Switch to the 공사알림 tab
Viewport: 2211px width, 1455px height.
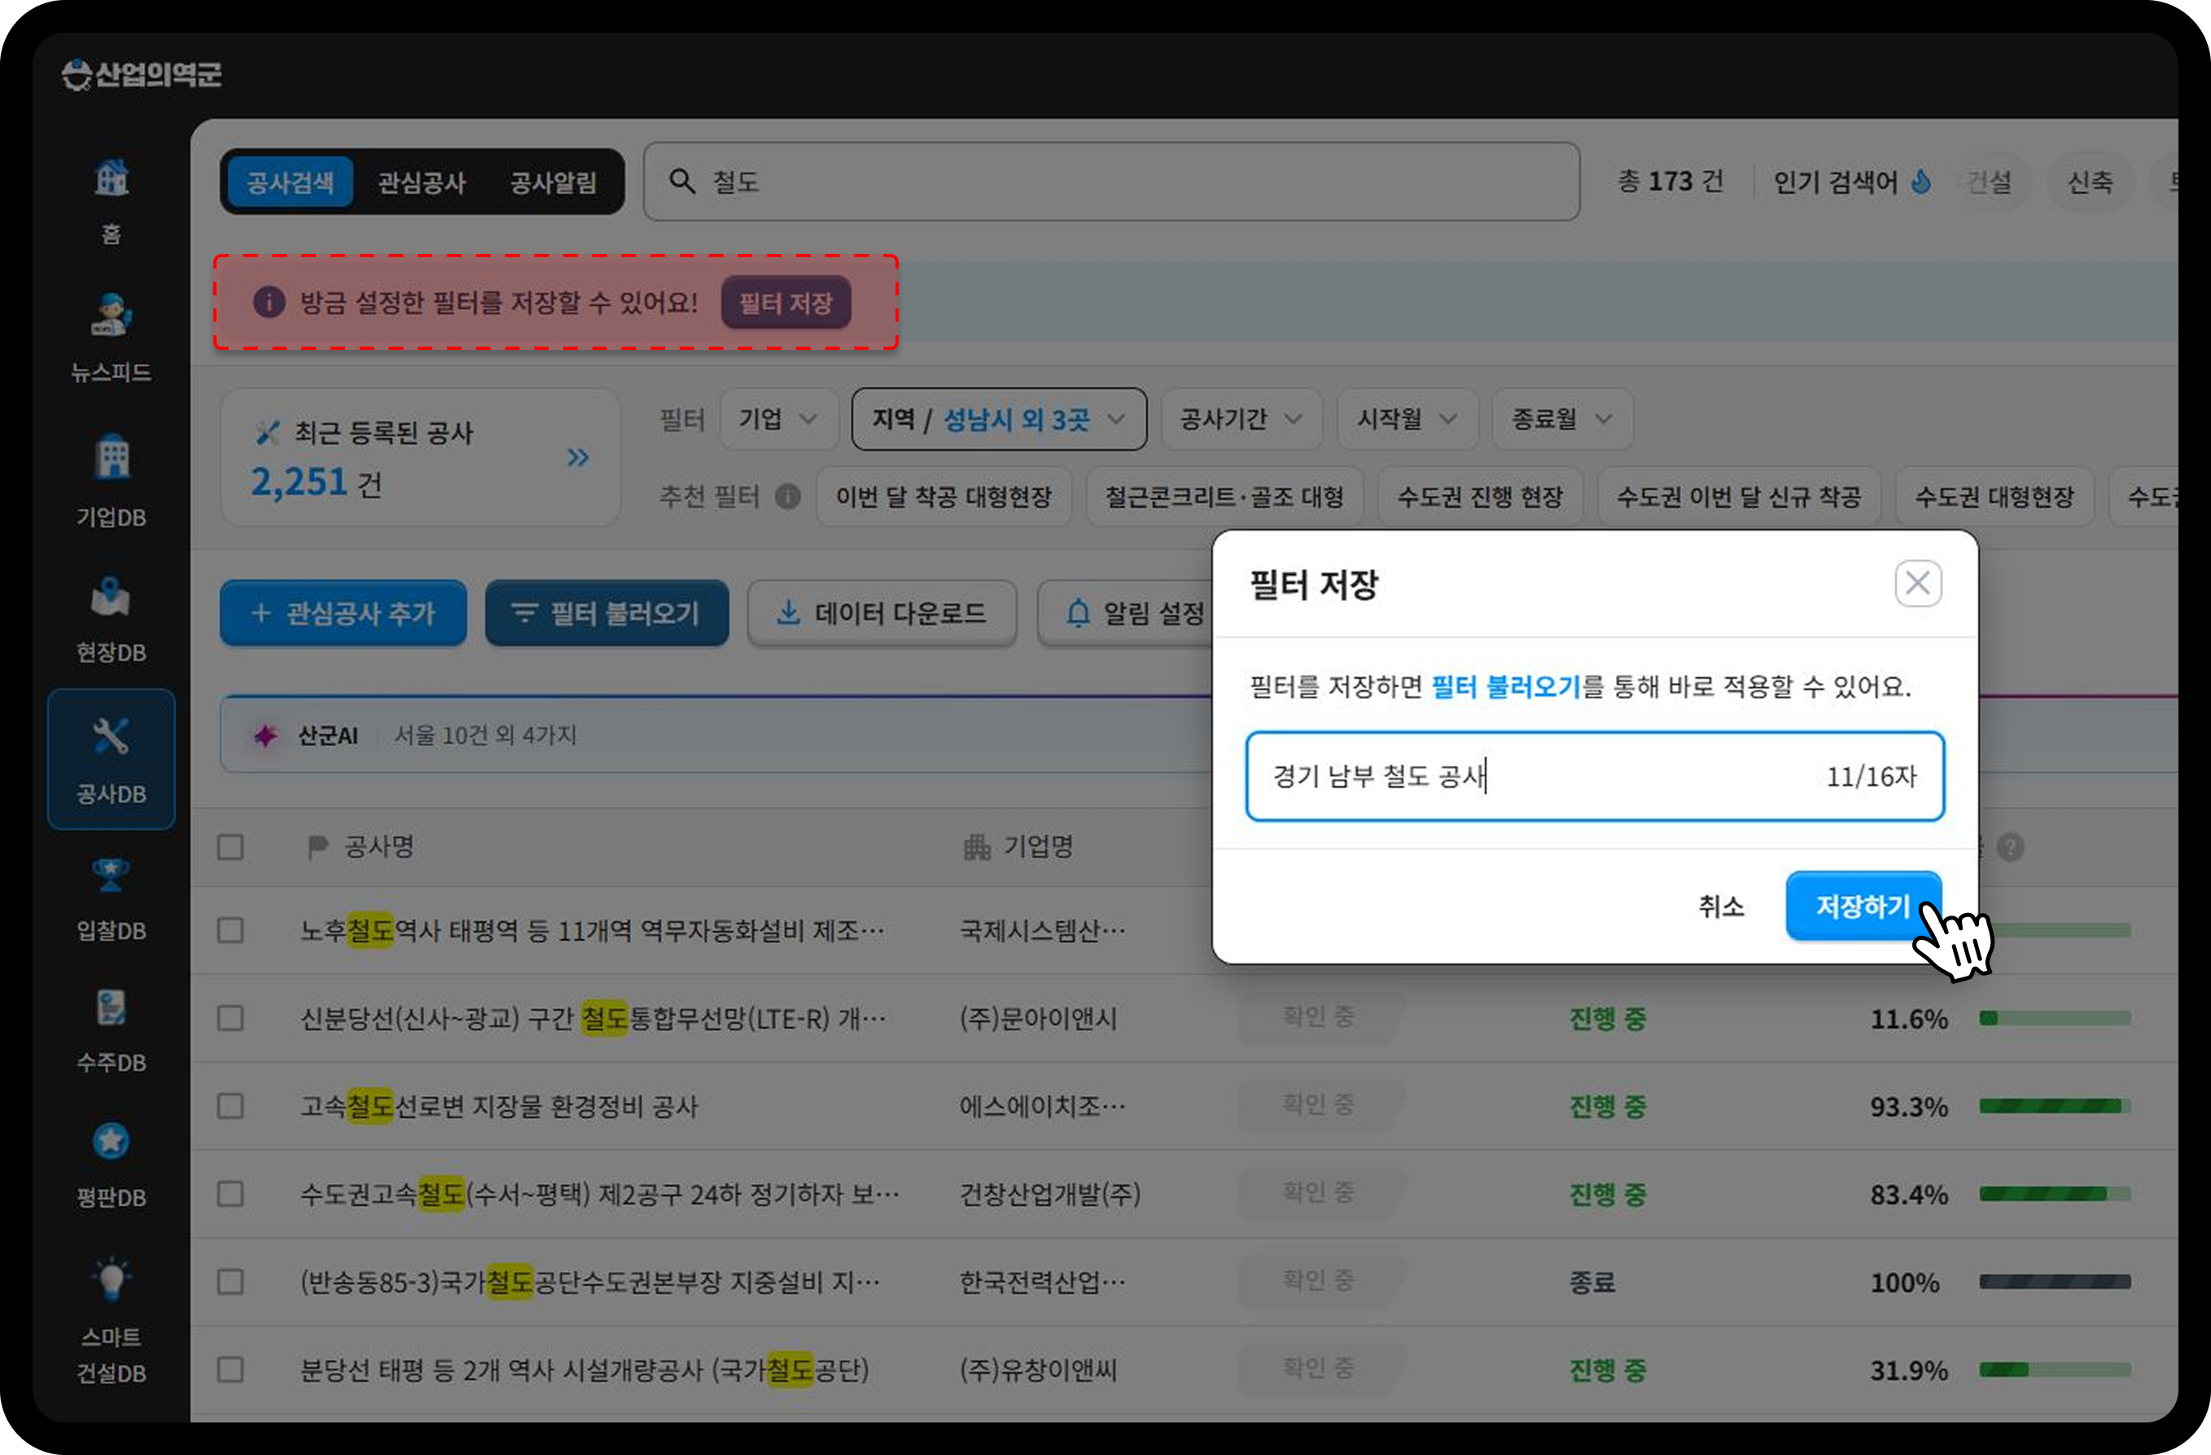[554, 182]
